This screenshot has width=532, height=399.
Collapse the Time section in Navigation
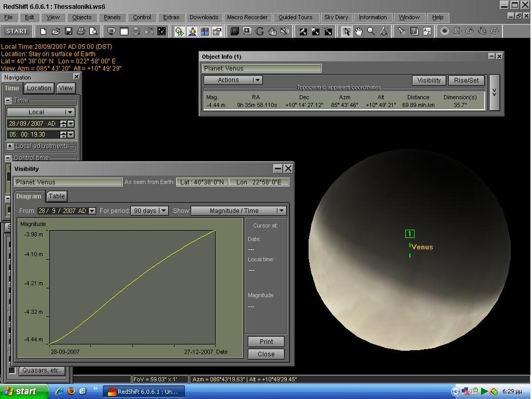[9, 101]
